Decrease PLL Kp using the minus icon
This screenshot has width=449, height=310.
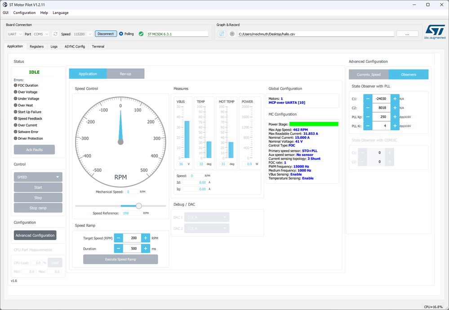(x=368, y=117)
